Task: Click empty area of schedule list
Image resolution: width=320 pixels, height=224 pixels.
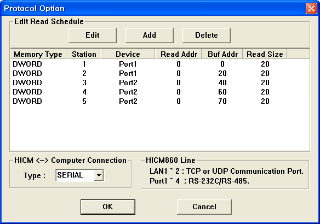Action: (160, 128)
